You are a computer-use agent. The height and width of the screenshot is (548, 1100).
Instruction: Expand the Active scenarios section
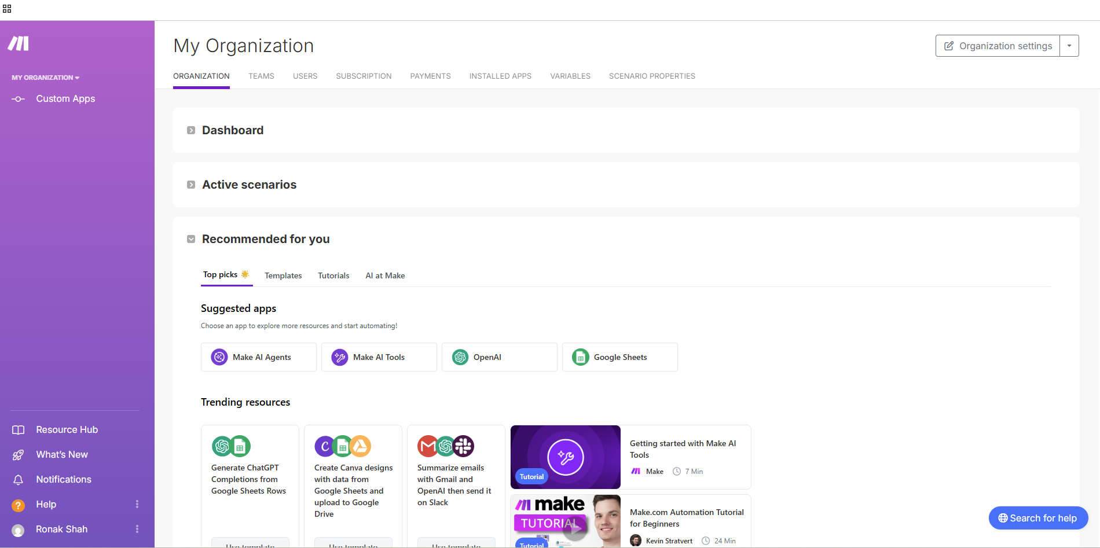[191, 185]
